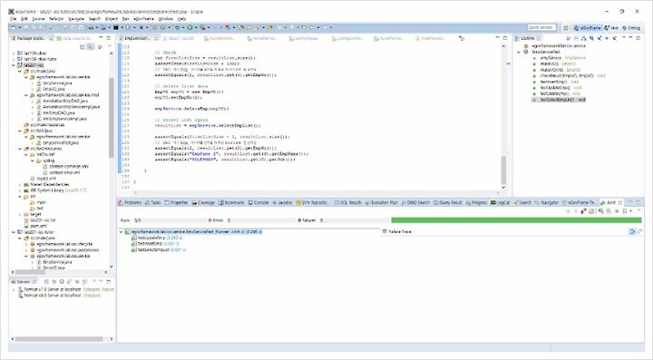
Task: Open the Navigate menu
Action: pos(76,19)
